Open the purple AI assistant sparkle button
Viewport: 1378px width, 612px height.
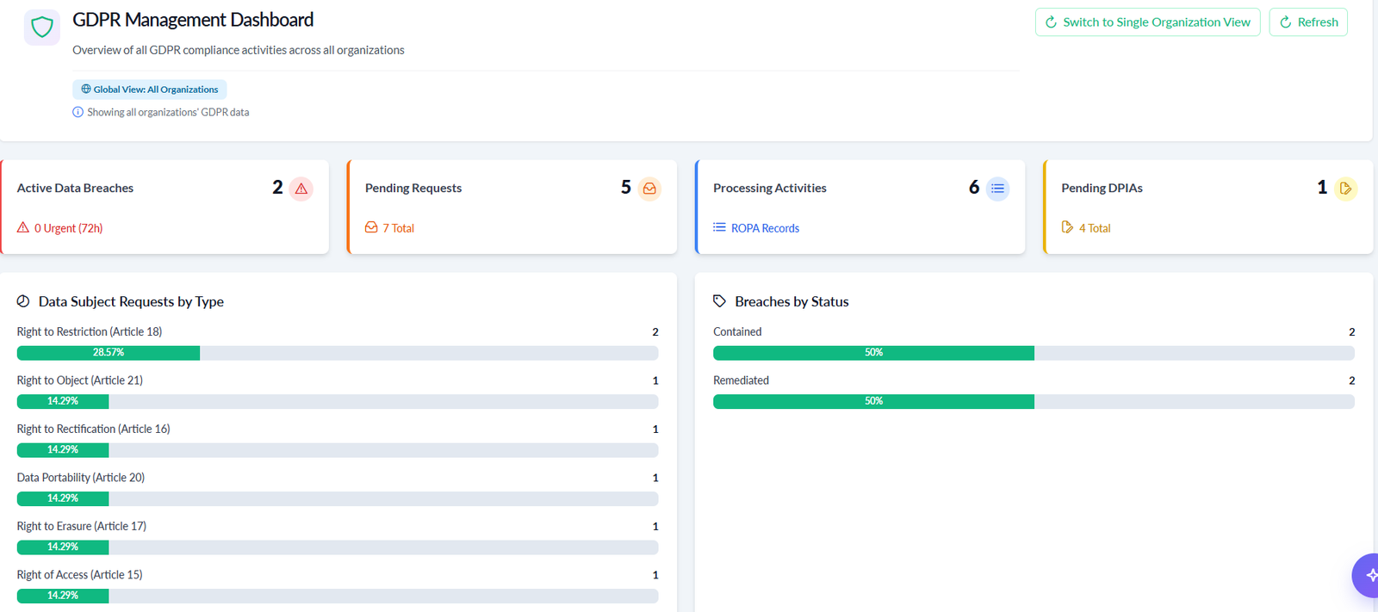[1367, 575]
